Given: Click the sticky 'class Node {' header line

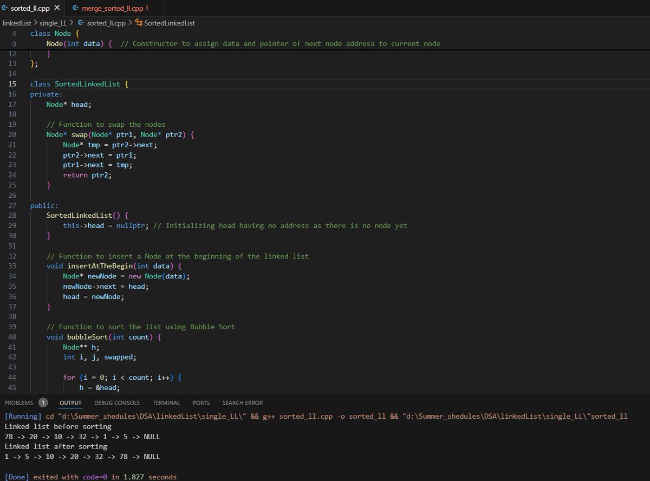Looking at the screenshot, I should click(x=55, y=34).
